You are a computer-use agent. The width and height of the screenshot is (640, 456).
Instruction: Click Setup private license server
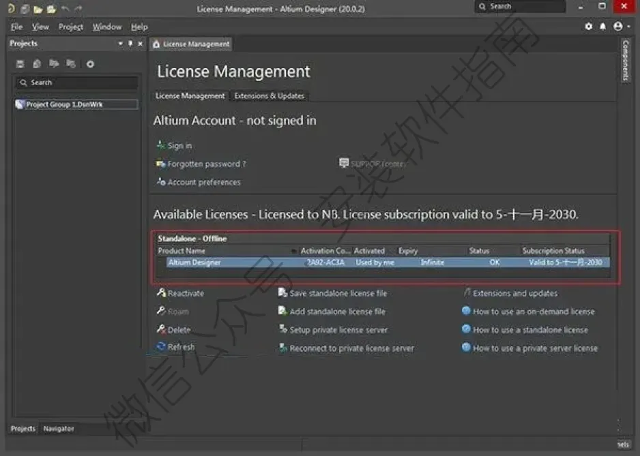click(x=339, y=330)
